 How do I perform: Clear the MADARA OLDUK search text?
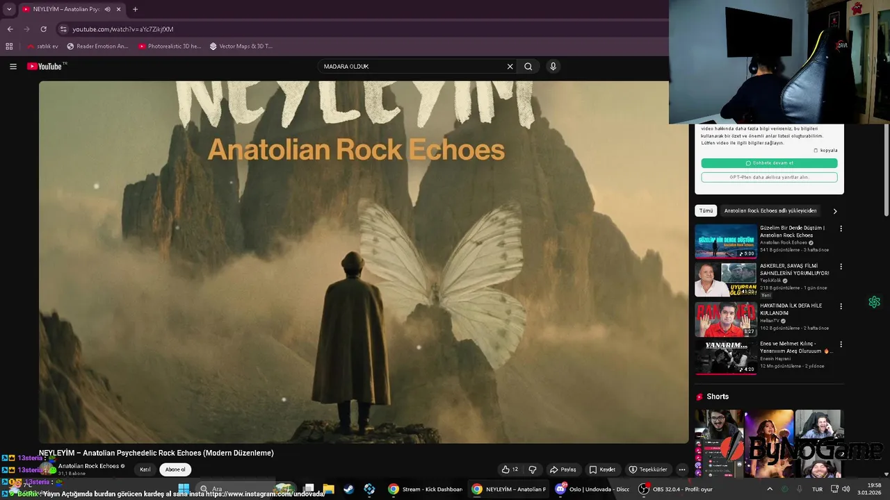click(x=510, y=67)
